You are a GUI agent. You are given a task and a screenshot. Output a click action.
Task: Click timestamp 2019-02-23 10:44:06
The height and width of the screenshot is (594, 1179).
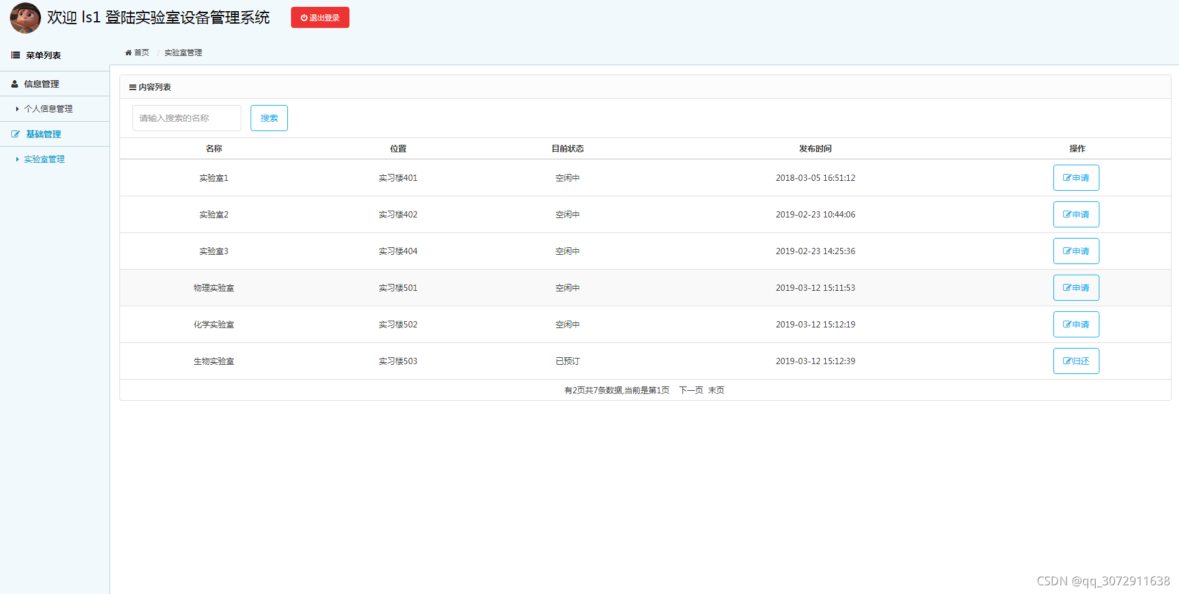pos(815,214)
